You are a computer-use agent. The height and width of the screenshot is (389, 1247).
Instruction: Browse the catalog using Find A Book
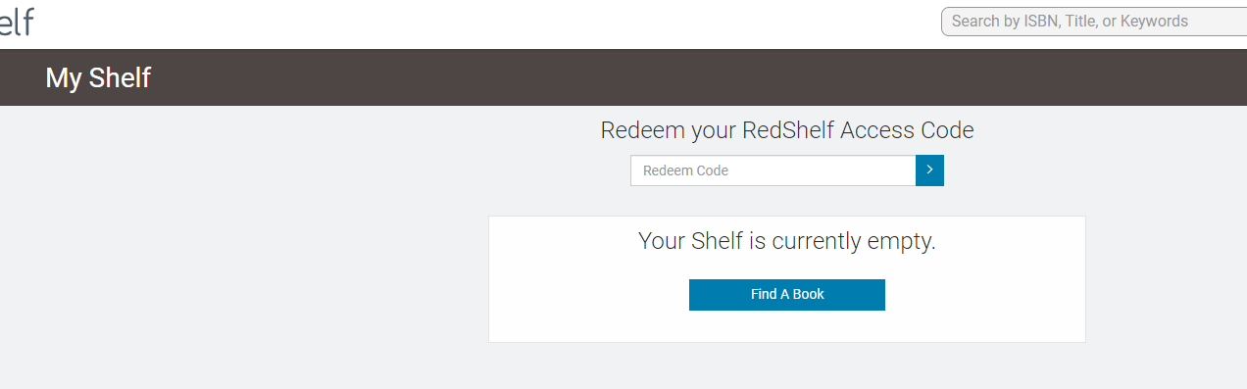click(787, 295)
